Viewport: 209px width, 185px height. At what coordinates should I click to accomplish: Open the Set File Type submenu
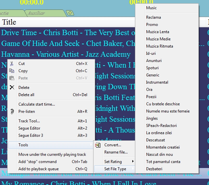point(115,169)
